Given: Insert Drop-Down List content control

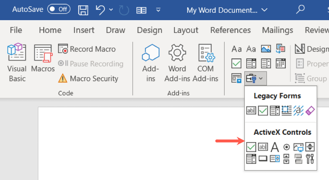Looking at the screenshot, I should [x=266, y=63].
